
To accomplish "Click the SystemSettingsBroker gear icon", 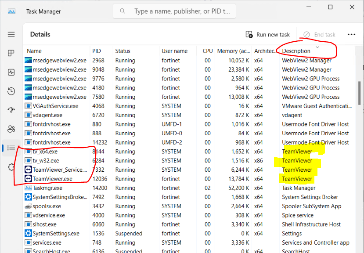I will click(x=28, y=197).
